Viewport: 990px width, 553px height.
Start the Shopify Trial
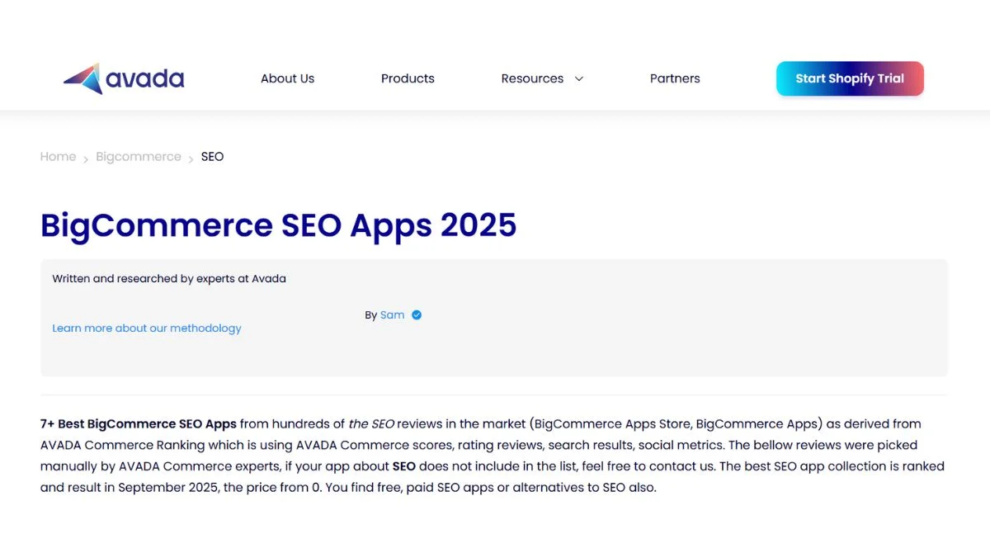[850, 78]
